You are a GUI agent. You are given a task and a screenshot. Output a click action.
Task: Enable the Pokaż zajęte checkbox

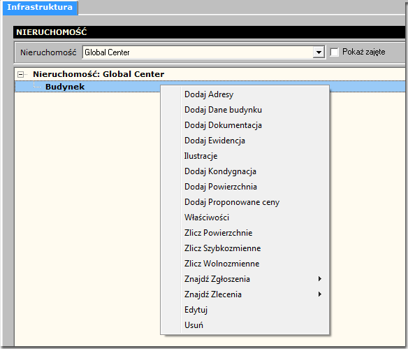pos(334,52)
